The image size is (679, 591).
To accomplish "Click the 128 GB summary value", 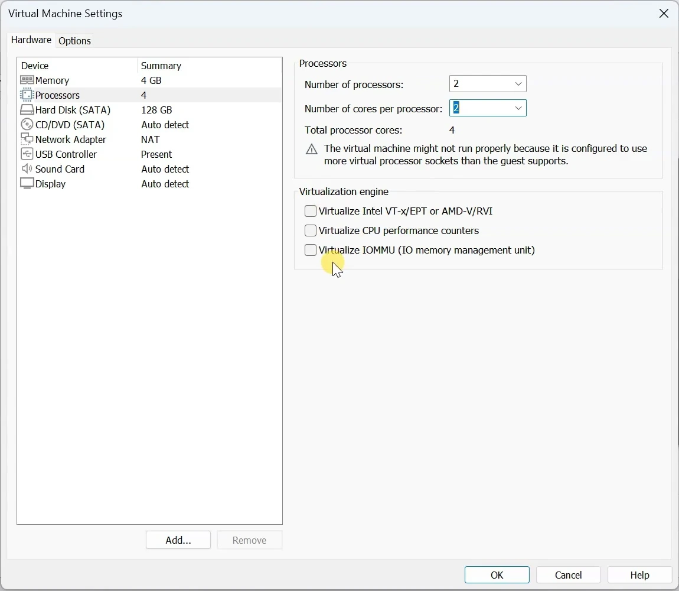I will 156,110.
